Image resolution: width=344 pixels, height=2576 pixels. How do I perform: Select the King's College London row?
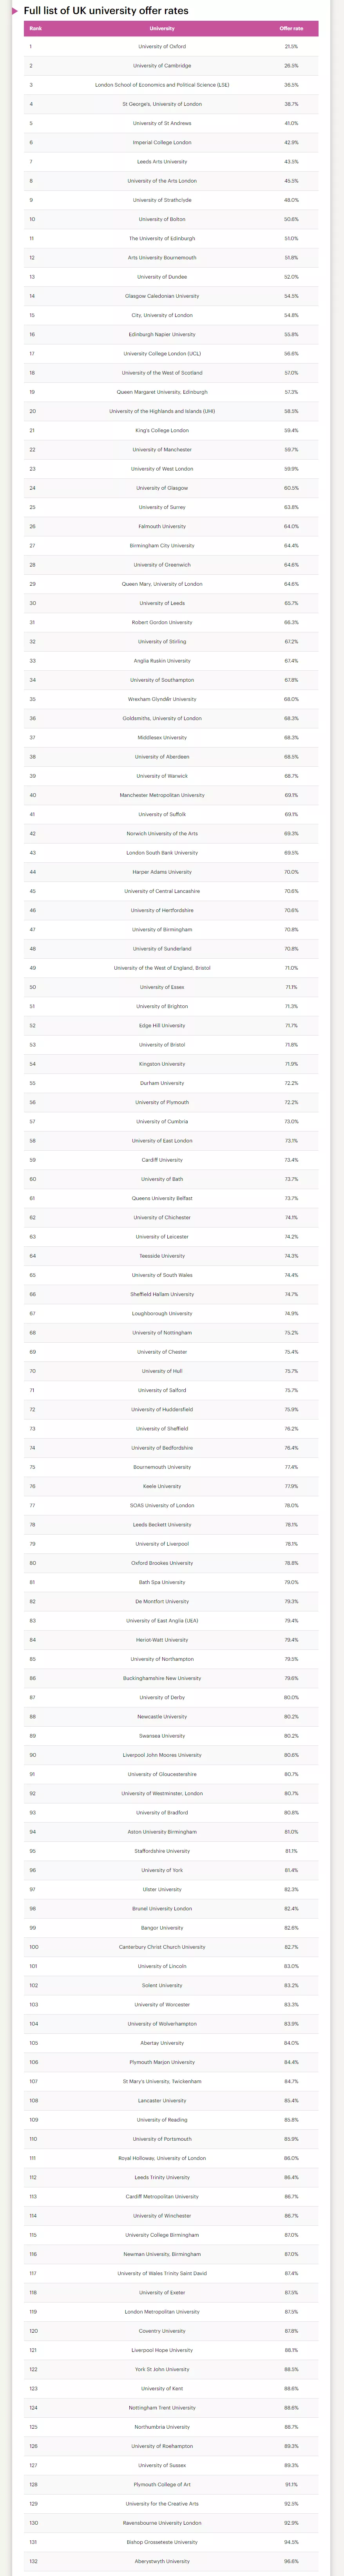pyautogui.click(x=171, y=430)
